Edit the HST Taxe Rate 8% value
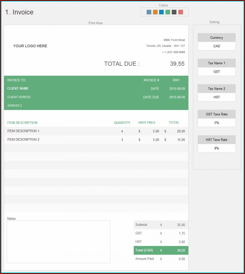Viewport: 245px width, 274px height. tap(217, 148)
